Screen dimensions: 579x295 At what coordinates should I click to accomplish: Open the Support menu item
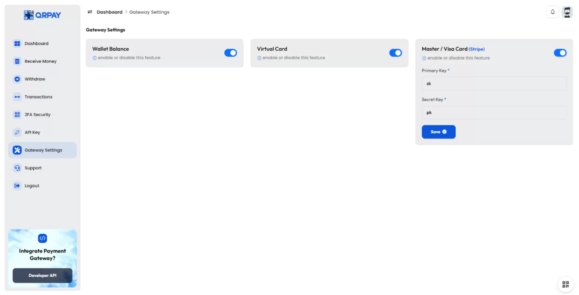coord(33,168)
